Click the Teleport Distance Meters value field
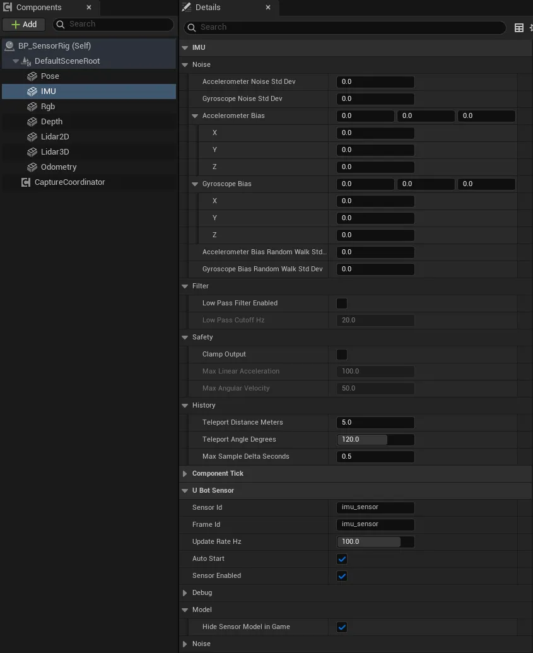Image resolution: width=533 pixels, height=653 pixels. 375,423
